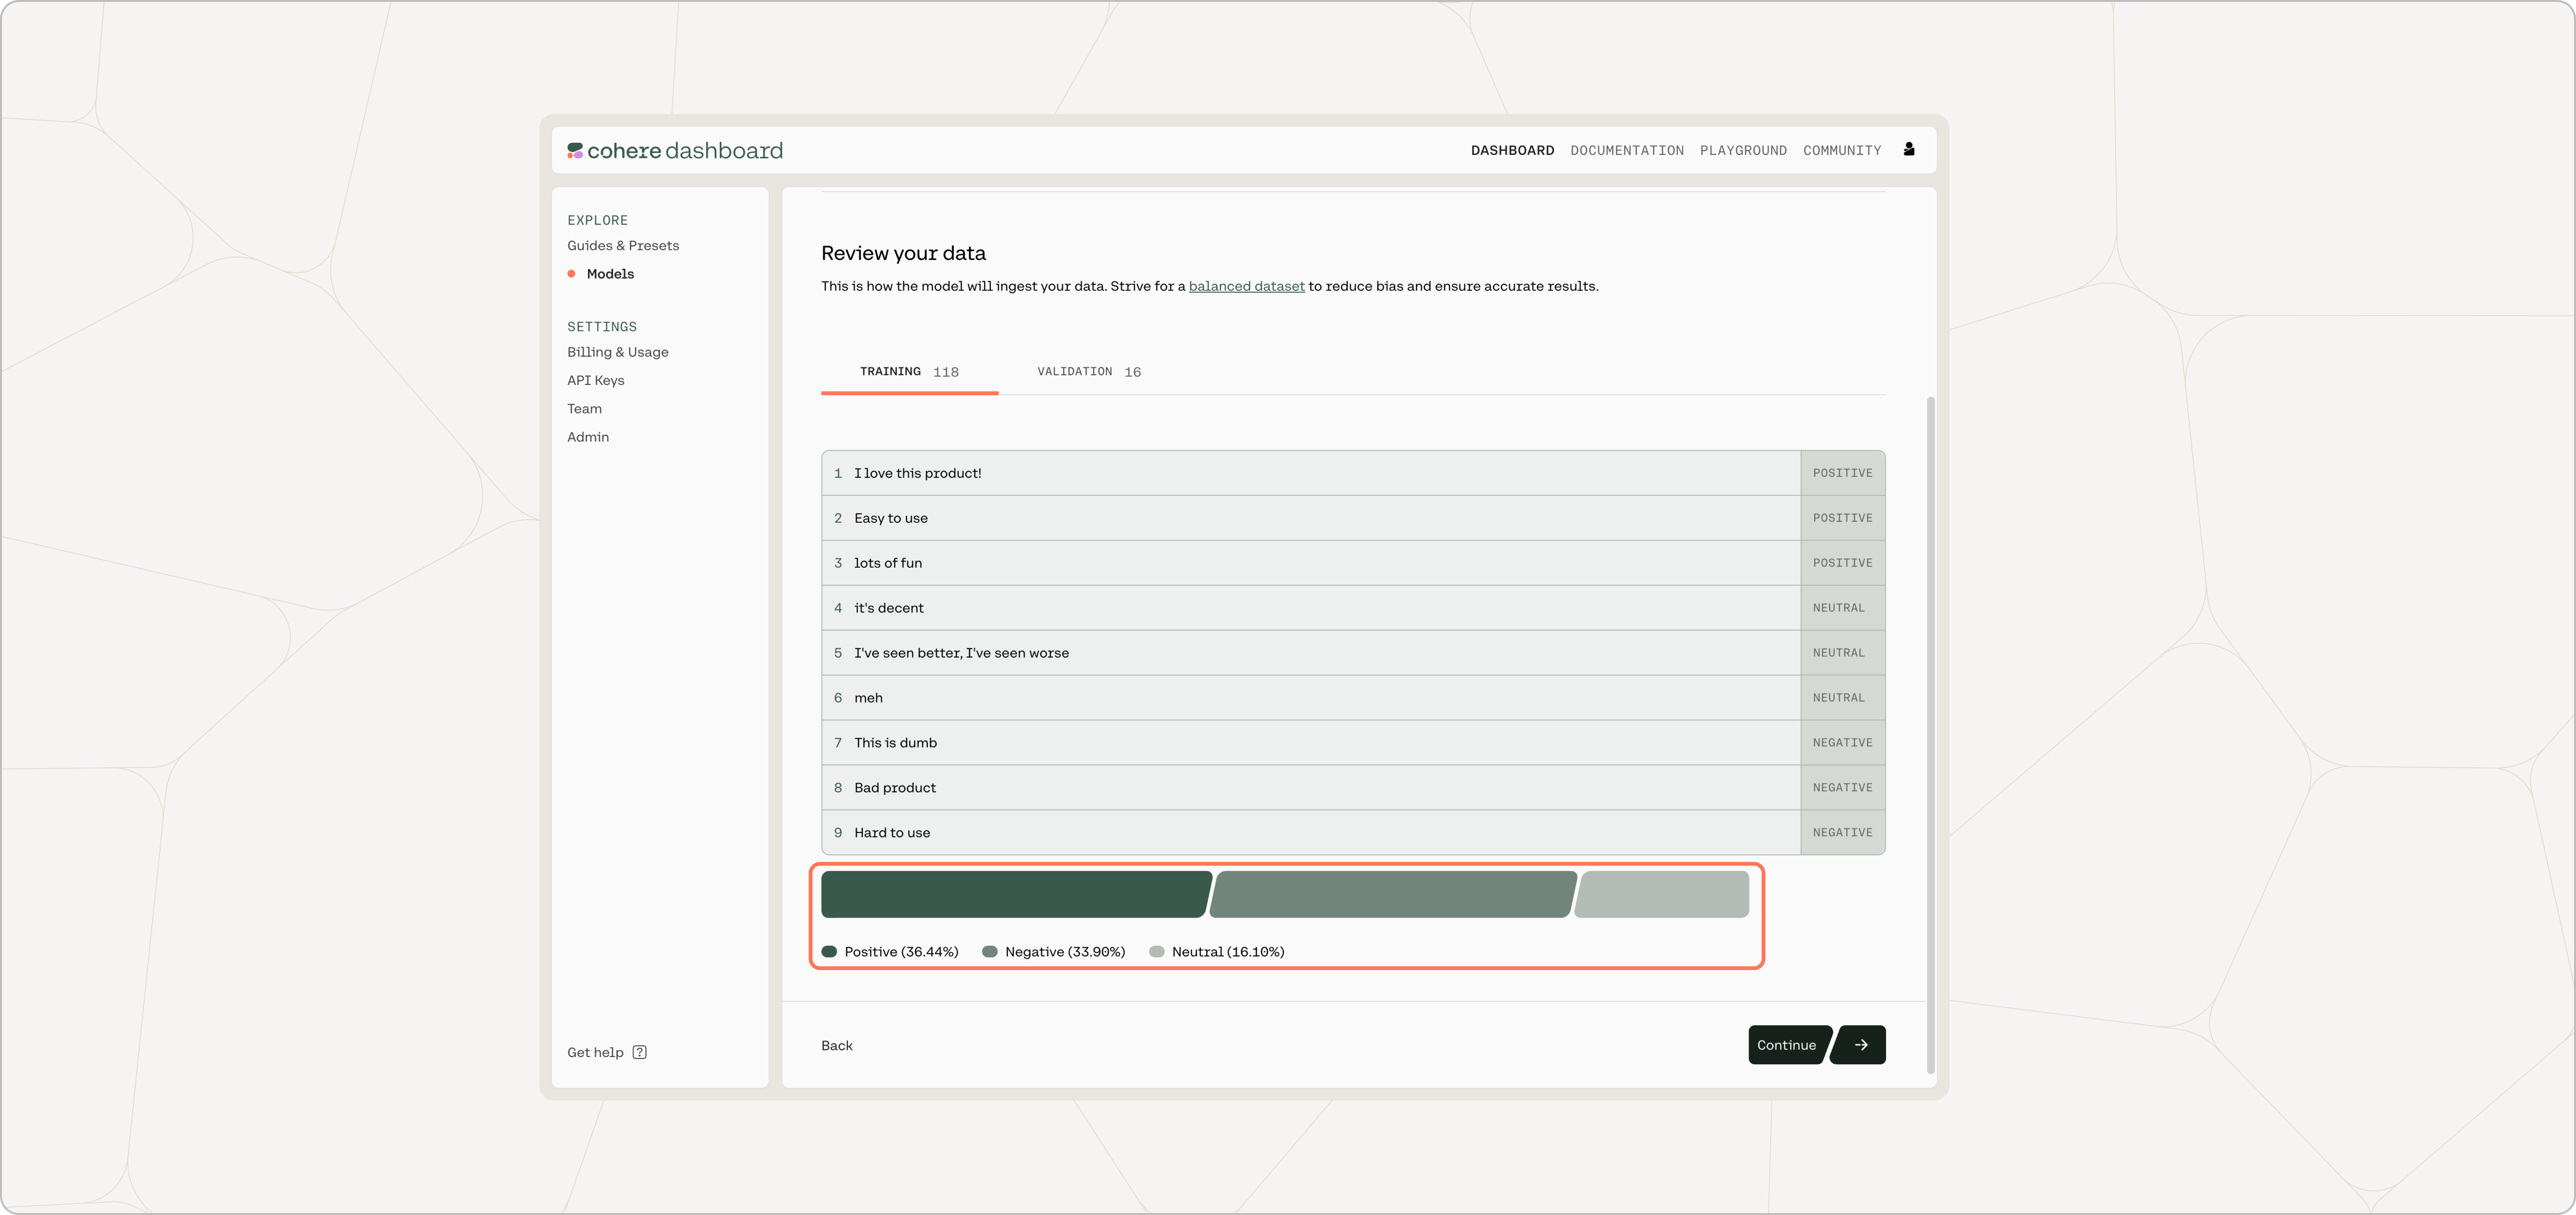The width and height of the screenshot is (2576, 1215).
Task: Click the Cohere logo icon
Action: coord(575,150)
